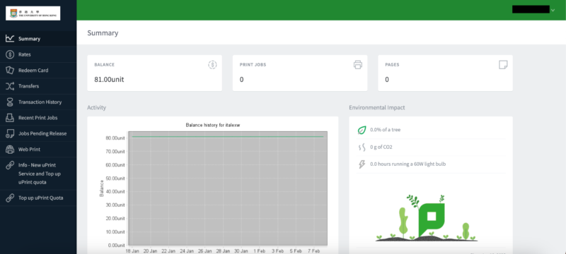Click the '80.00unit' axis label

tap(115, 138)
